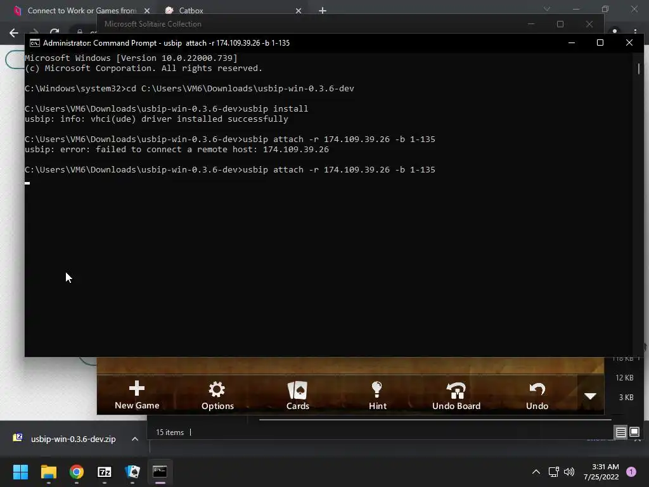This screenshot has height=487, width=649.
Task: Open the Chrome three-dot menu
Action: click(x=635, y=32)
